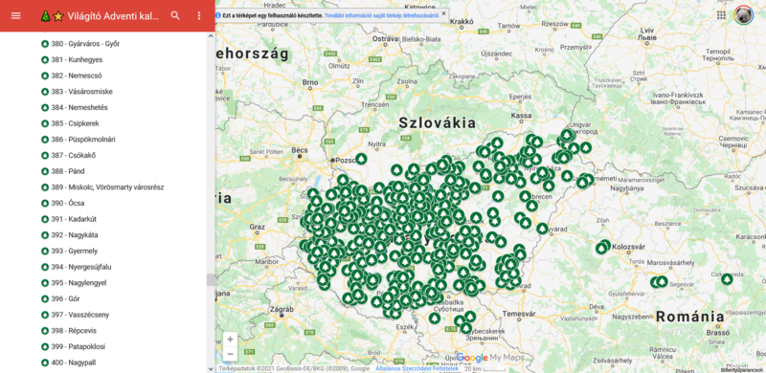Click the sidebar scrollbar thumb
Image resolution: width=766 pixels, height=373 pixels.
click(211, 279)
